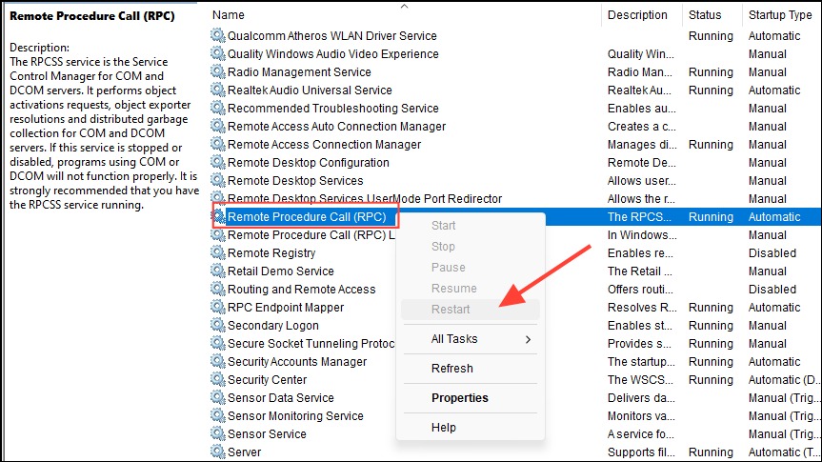Expand the All Tasks submenu arrow
822x462 pixels.
[x=528, y=339]
